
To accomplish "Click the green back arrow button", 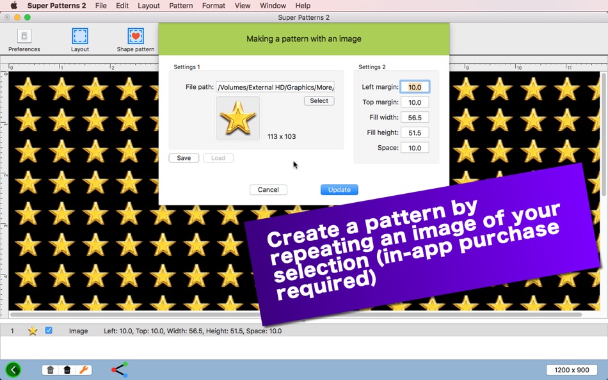I will tap(13, 370).
